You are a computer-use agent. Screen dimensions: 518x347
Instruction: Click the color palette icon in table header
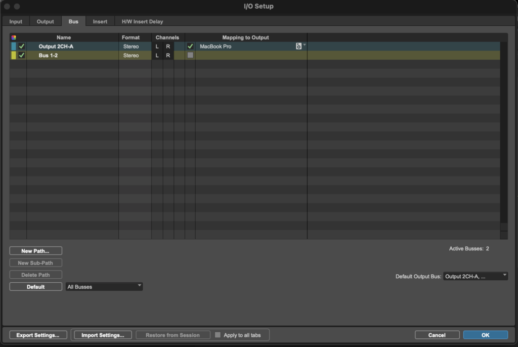tap(14, 37)
